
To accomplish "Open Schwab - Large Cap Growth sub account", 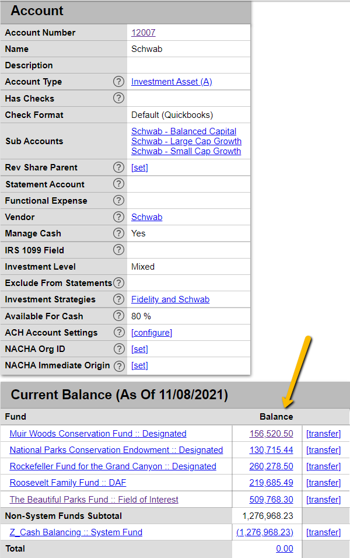I will [x=187, y=141].
